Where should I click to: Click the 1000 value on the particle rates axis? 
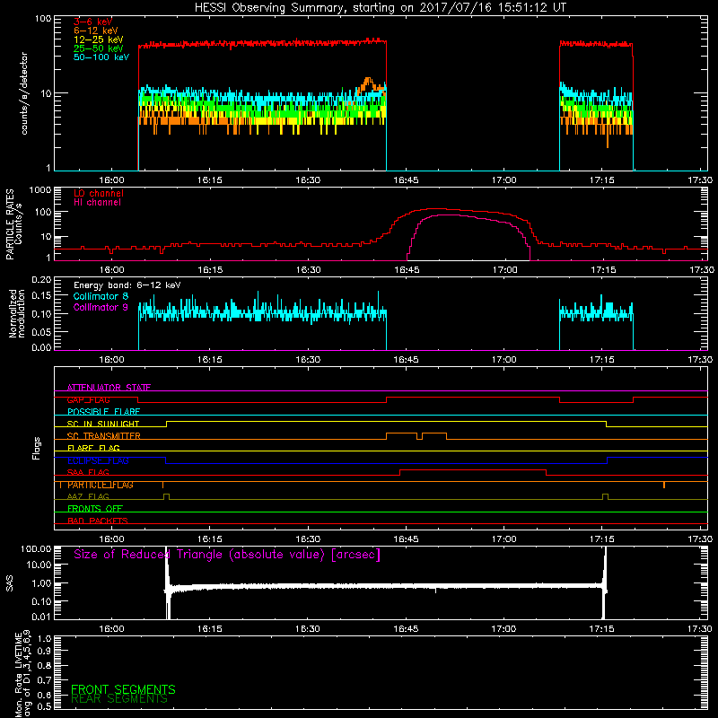tap(40, 190)
